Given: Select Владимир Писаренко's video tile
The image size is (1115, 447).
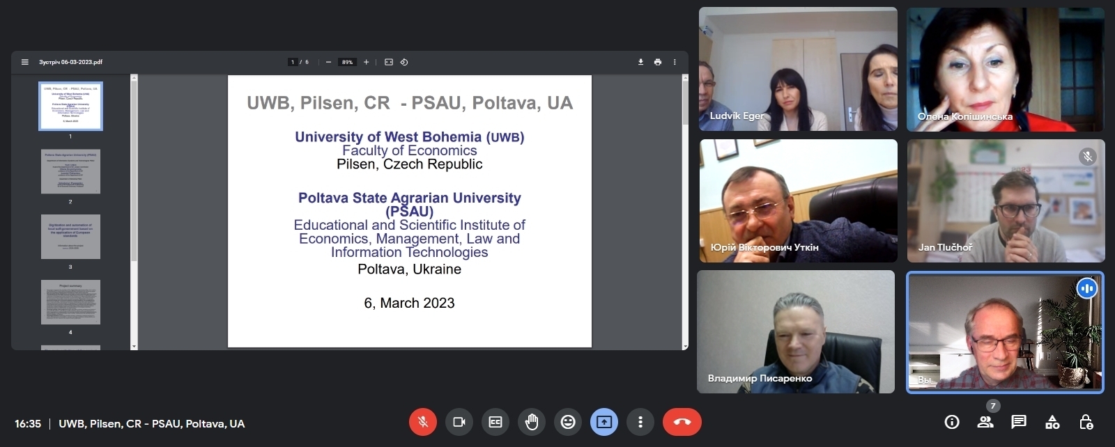Looking at the screenshot, I should 796,331.
